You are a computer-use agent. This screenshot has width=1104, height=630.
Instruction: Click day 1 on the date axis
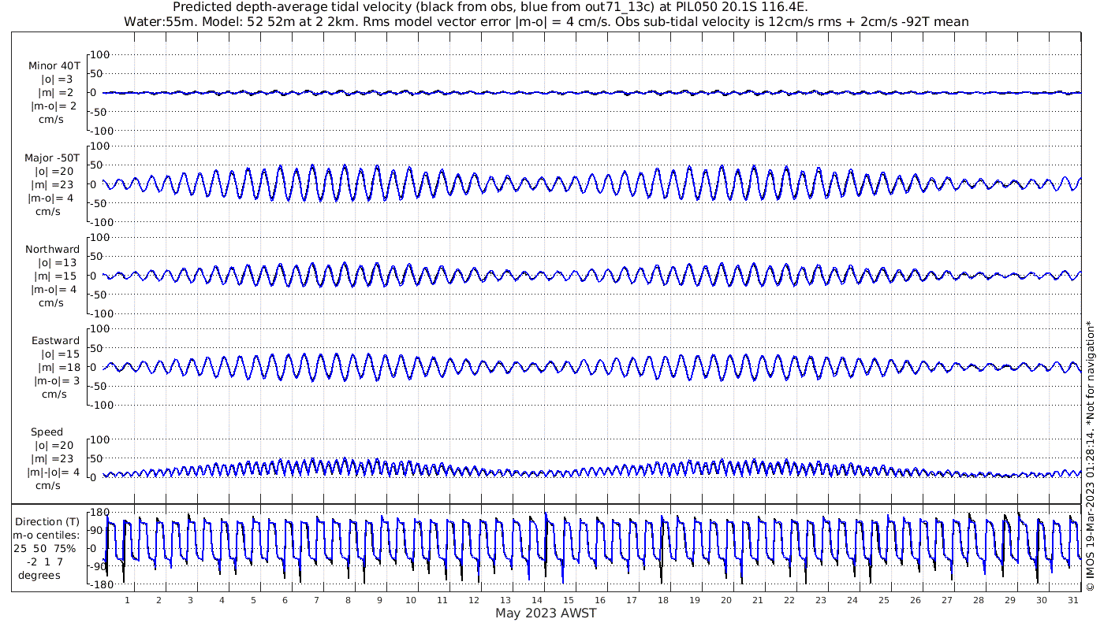[127, 600]
